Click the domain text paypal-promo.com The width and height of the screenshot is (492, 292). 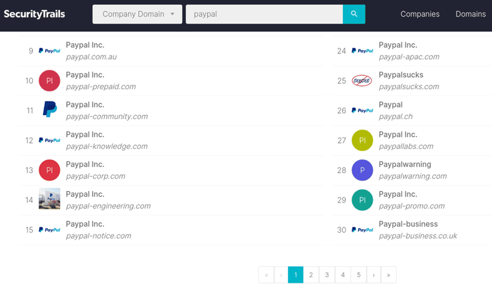[x=412, y=206]
